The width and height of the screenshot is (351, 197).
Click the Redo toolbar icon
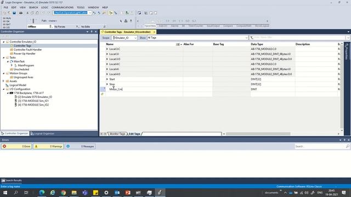[x=49, y=13]
